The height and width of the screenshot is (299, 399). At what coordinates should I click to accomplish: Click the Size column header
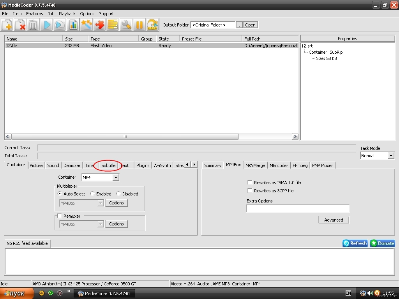[76, 39]
